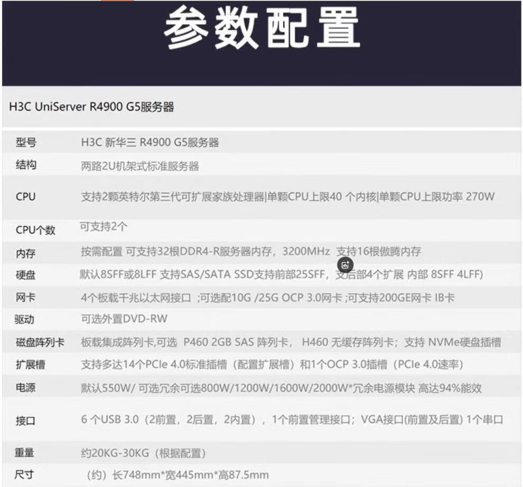Screen dimensions: 523x487
Task: Click the 两路2U机架式标准服务器 value text
Action: click(140, 166)
